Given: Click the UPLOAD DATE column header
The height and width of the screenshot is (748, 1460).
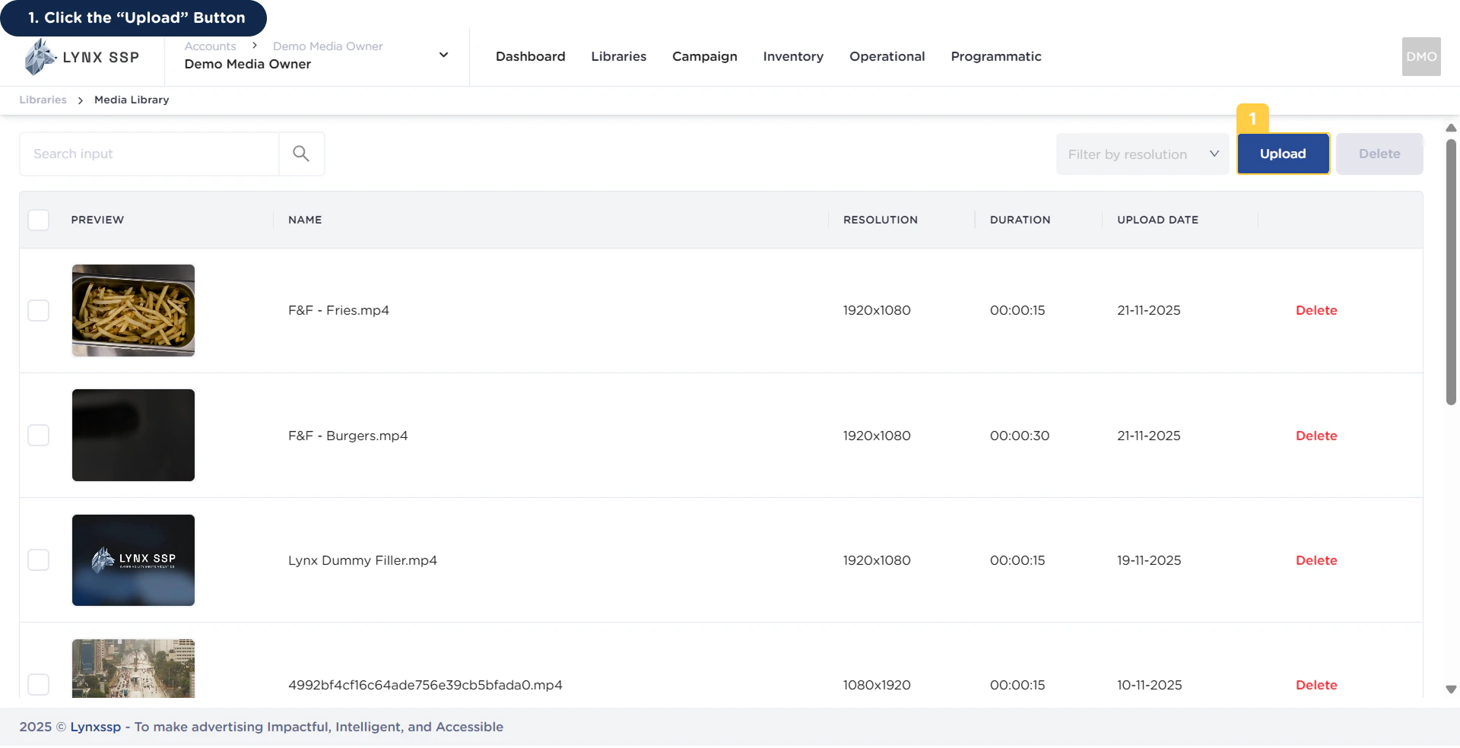Looking at the screenshot, I should (1158, 220).
